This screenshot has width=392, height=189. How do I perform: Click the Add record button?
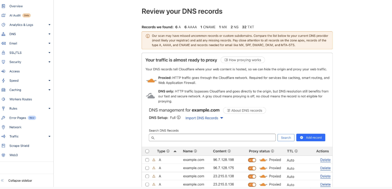(x=310, y=137)
